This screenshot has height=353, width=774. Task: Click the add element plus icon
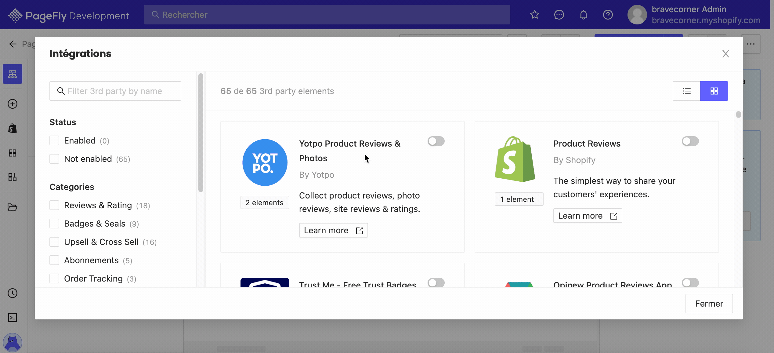pyautogui.click(x=13, y=104)
